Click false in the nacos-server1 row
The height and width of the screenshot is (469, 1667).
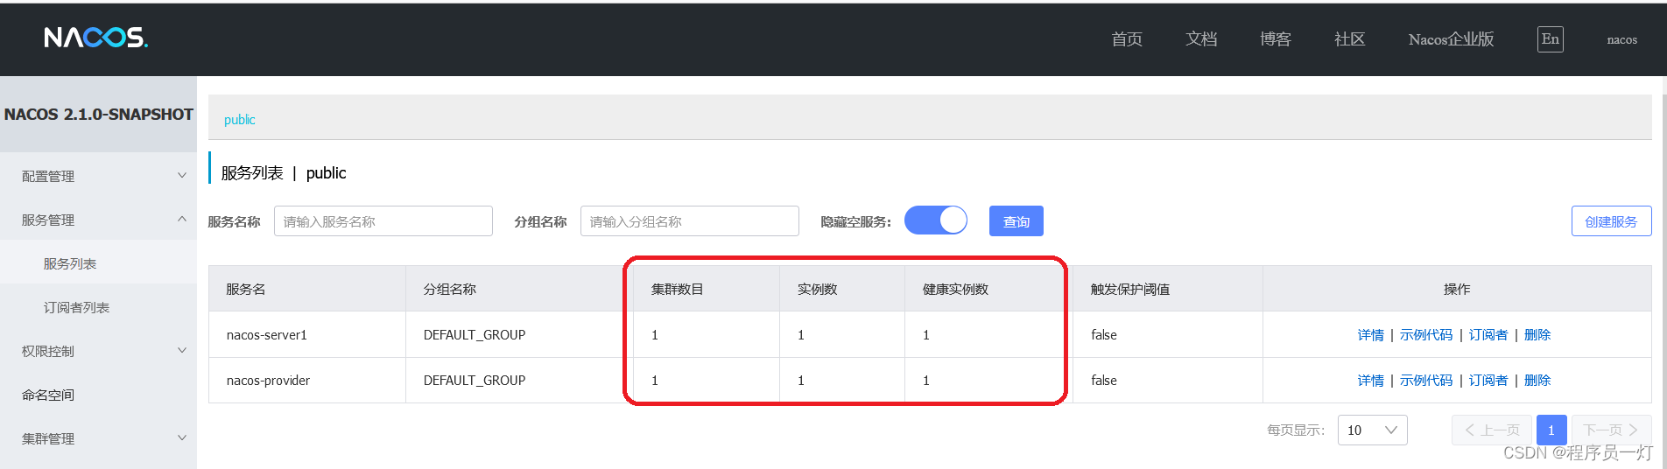[1104, 335]
